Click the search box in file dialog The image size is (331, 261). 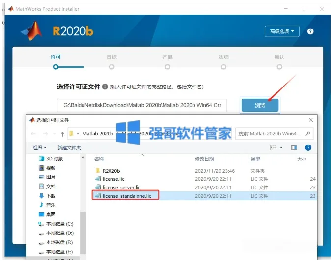point(275,134)
